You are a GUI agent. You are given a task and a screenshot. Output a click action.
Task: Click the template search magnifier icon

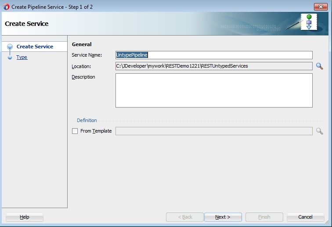[319, 131]
